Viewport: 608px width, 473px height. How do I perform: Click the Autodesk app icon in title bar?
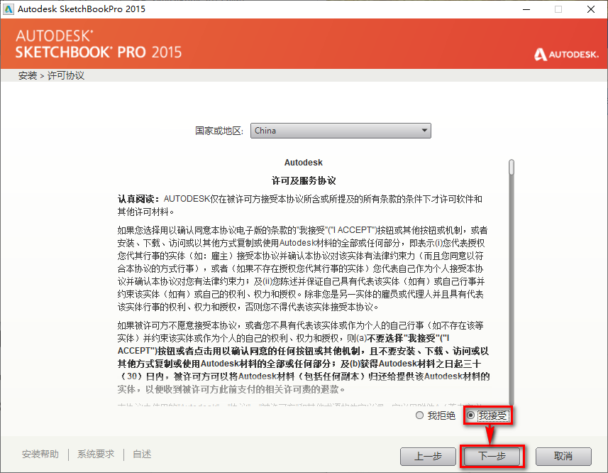8,9
